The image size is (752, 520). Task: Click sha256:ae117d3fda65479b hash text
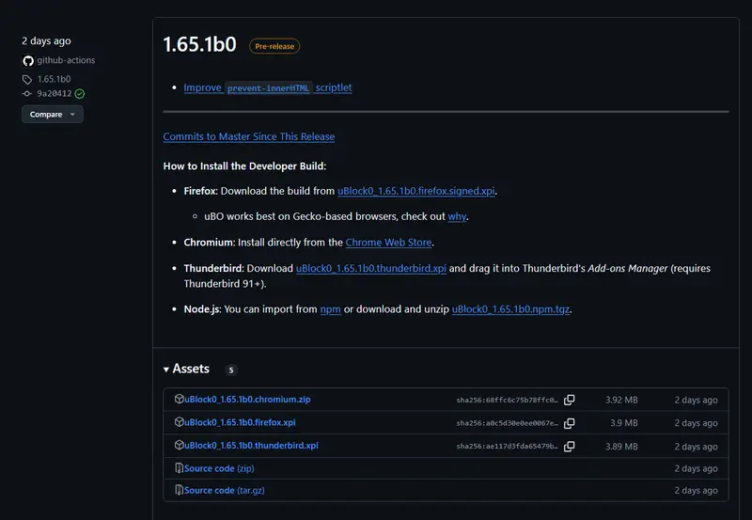(x=508, y=446)
